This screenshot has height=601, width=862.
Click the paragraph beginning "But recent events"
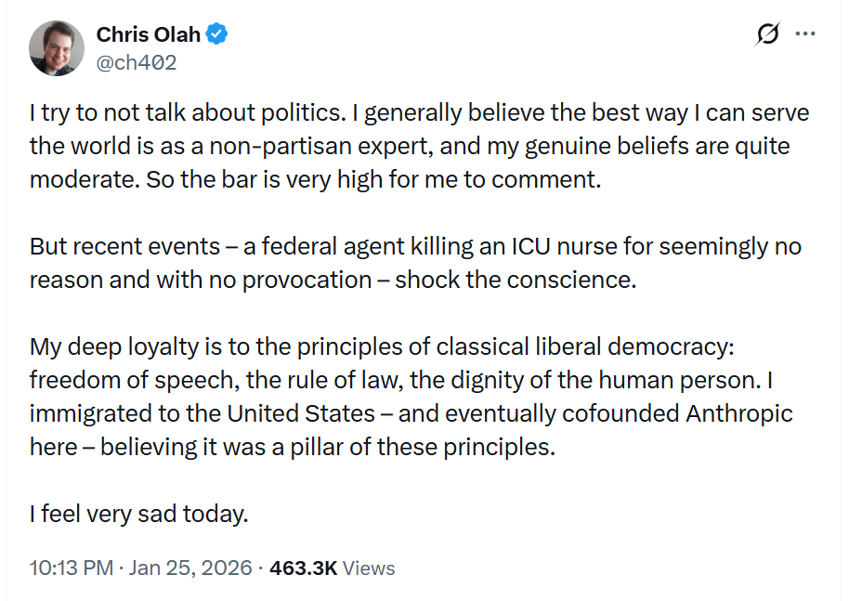coord(415,264)
